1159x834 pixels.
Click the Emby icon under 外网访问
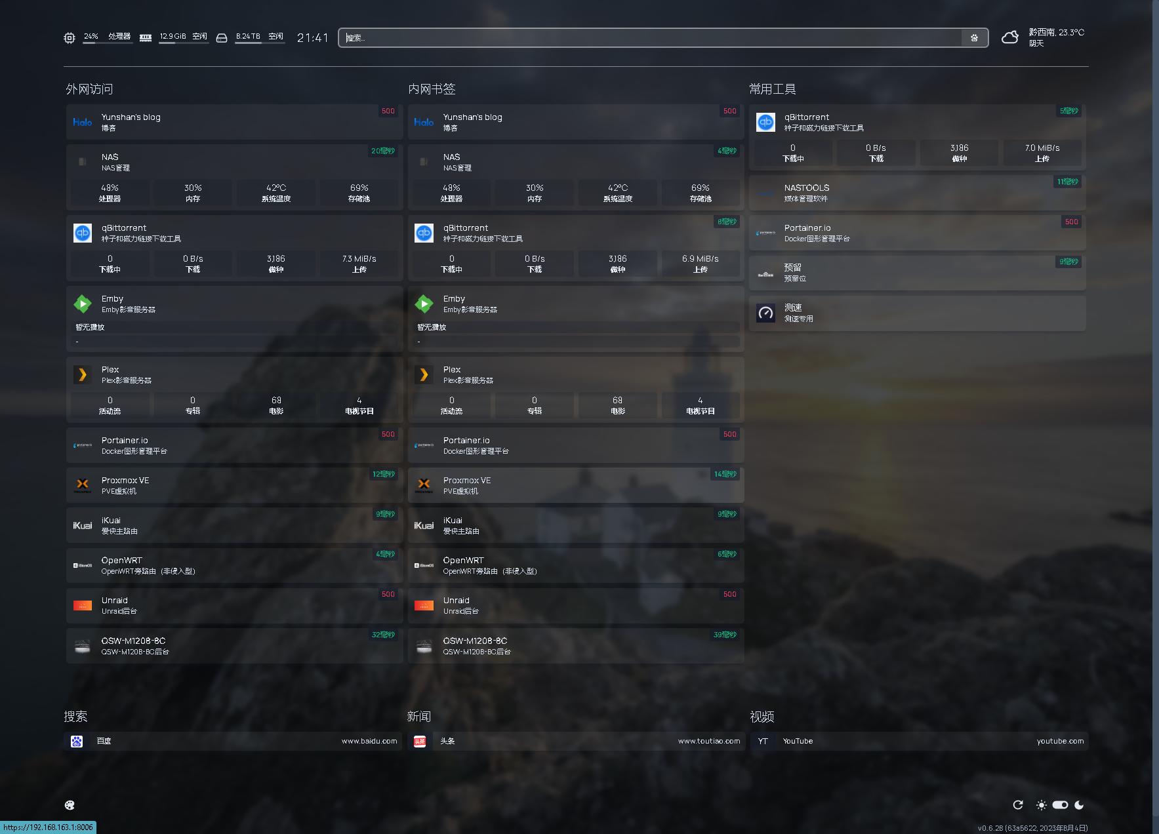pyautogui.click(x=83, y=304)
